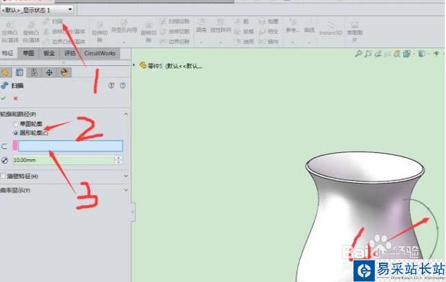446x282 pixels.
Task: Click the Intersect (相交) command
Action: (269, 31)
